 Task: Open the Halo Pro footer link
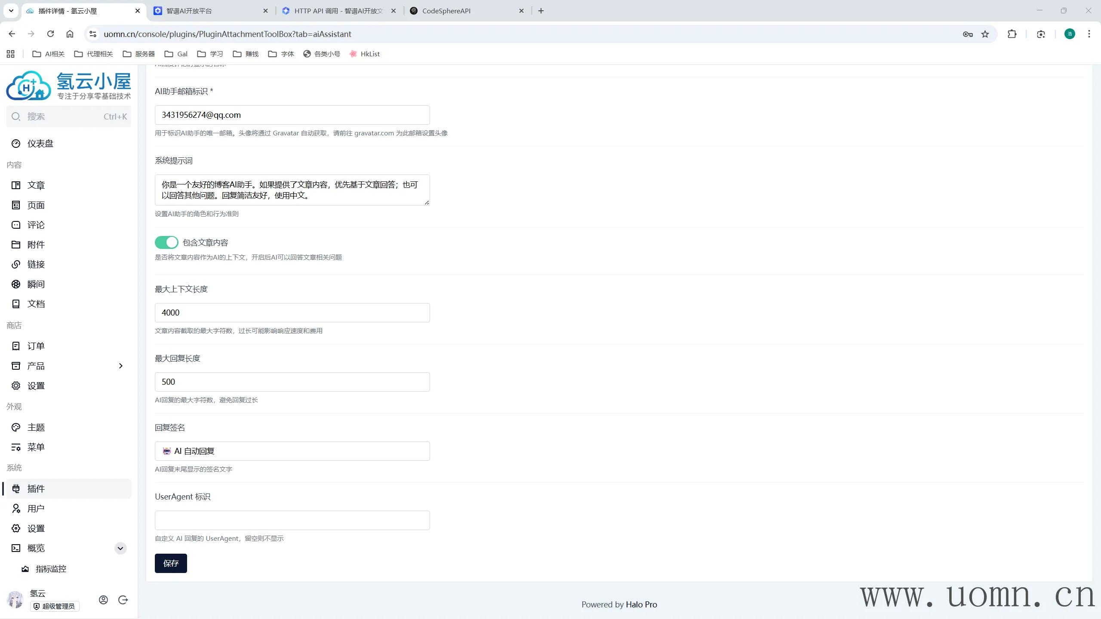click(641, 604)
